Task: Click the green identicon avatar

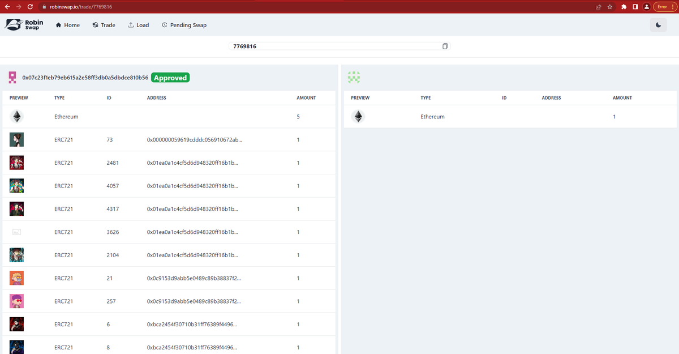Action: click(x=354, y=77)
